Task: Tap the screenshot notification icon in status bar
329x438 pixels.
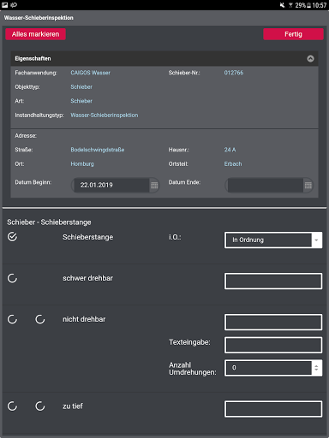Action: [x=5, y=5]
